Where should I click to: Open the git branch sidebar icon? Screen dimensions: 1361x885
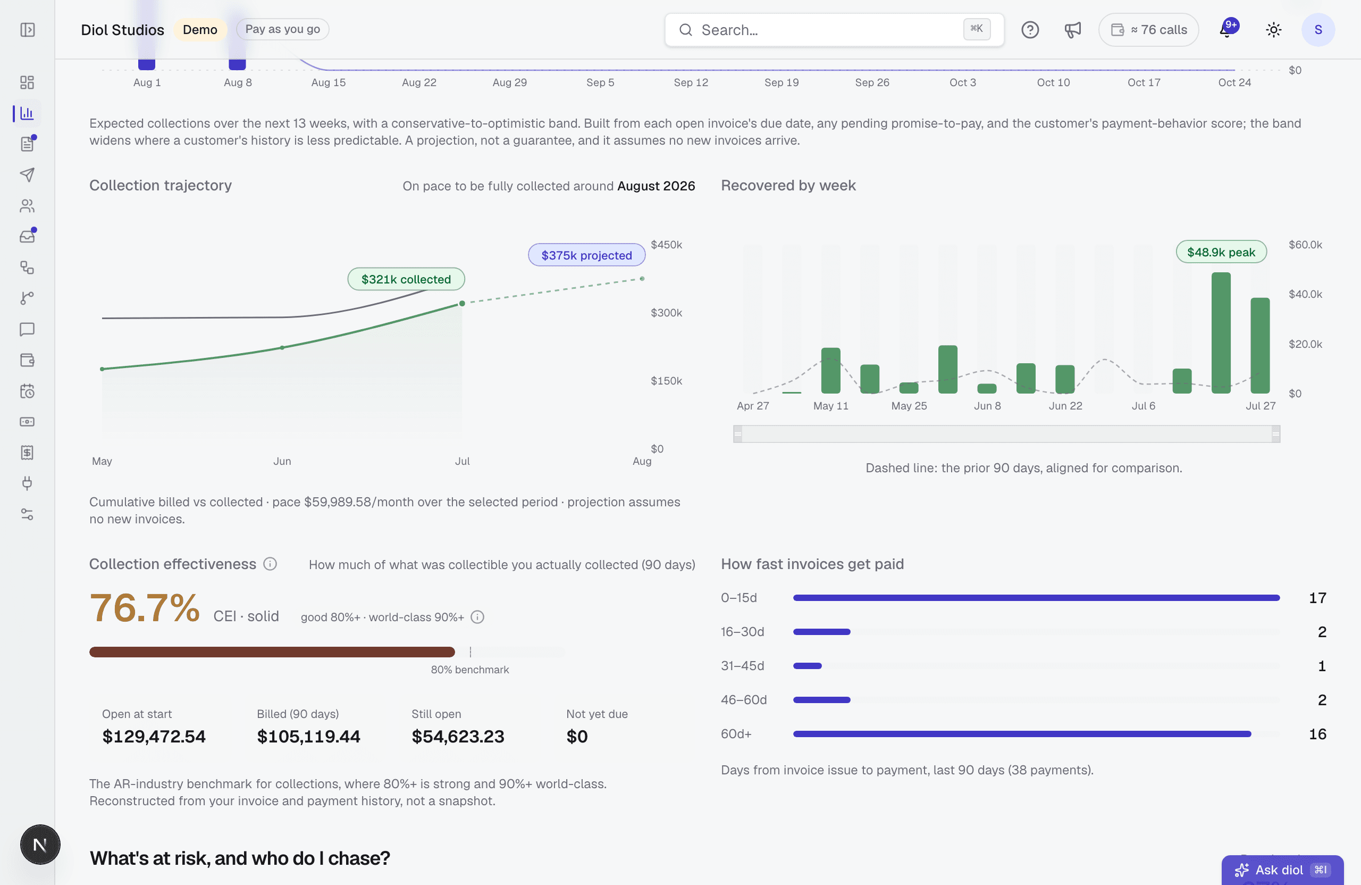[27, 298]
